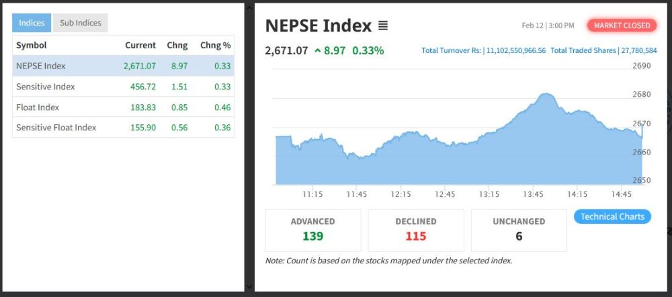Screen dimensions: 672x297
Task: Click the Total Traded Shares value
Action: tap(639, 50)
